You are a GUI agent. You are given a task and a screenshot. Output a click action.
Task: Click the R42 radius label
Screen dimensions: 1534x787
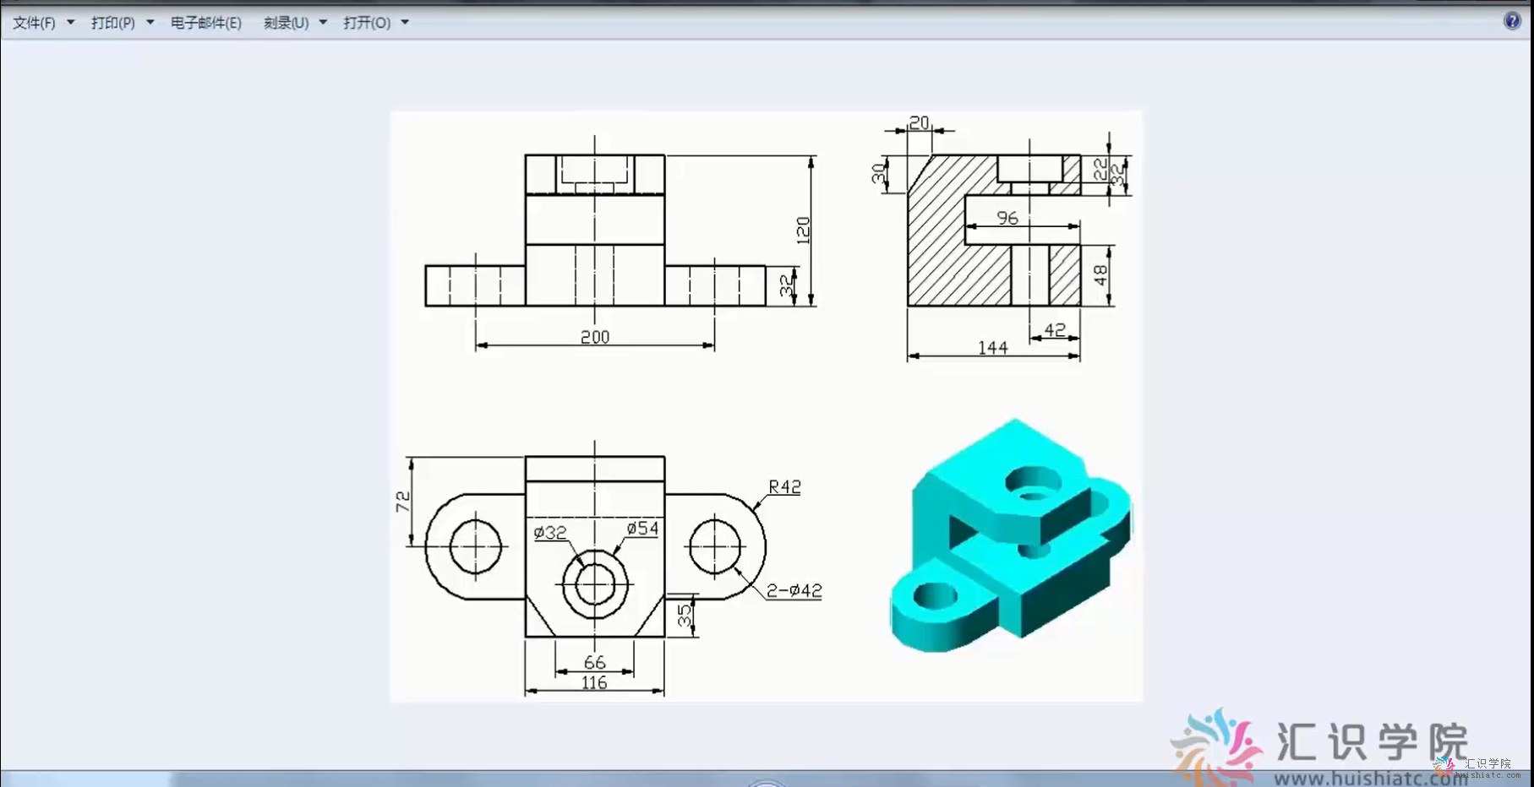[784, 487]
